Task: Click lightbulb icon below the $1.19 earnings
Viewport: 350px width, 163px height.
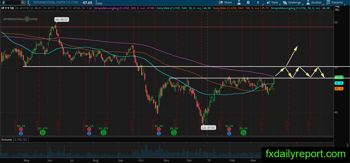Action: [89, 133]
